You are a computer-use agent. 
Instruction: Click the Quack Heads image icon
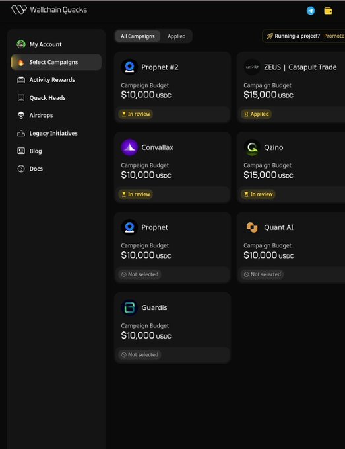pyautogui.click(x=21, y=98)
